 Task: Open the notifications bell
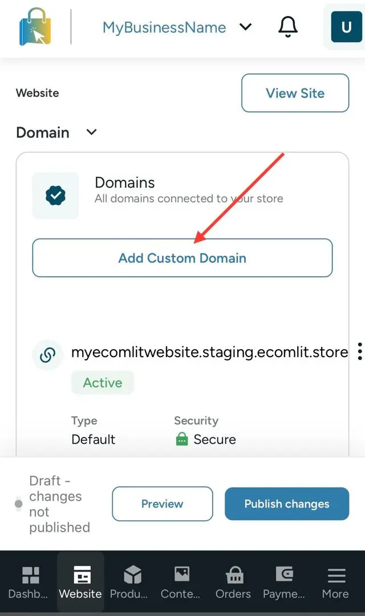tap(288, 27)
